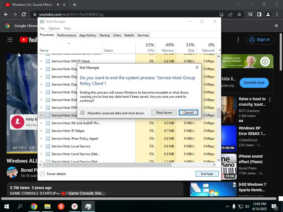The height and width of the screenshot is (212, 283).
Task: Expand Service Host: Local Service row
Action: pyautogui.click(x=41, y=146)
